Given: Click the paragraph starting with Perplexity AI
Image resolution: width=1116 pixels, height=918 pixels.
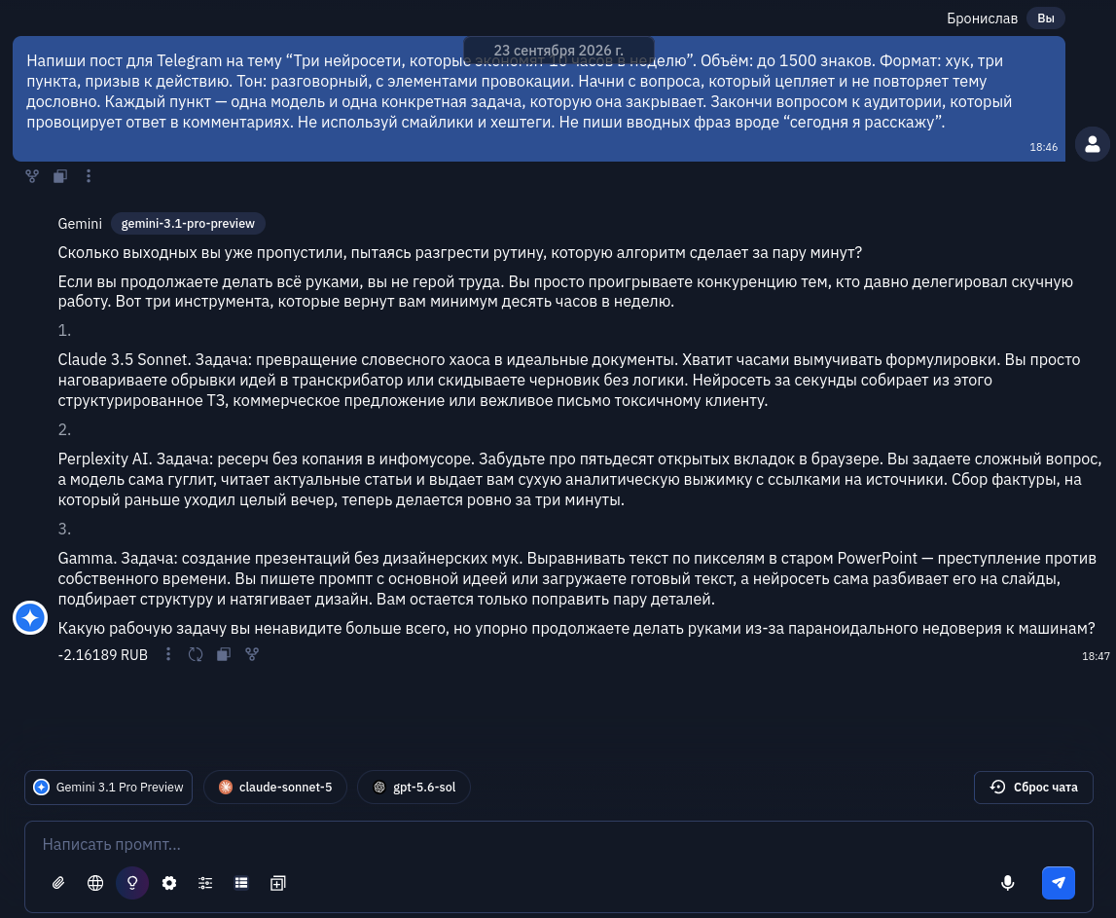Looking at the screenshot, I should pyautogui.click(x=580, y=479).
